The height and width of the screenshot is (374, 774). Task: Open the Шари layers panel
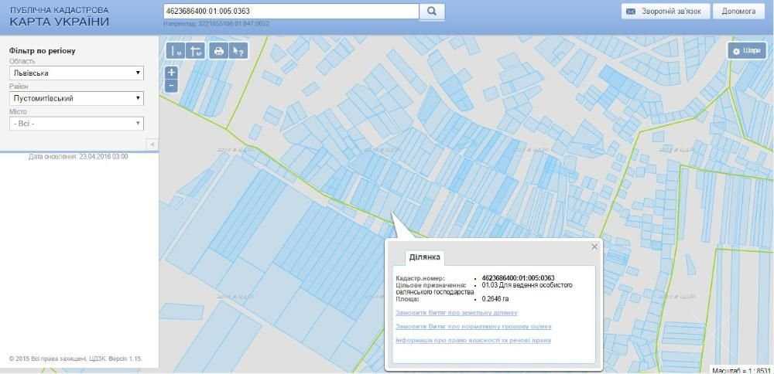(747, 51)
